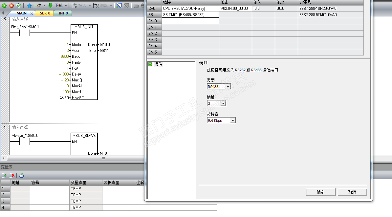Viewport: 392px width, 217px height.
Task: Click the CPU version V02.04.00 cell
Action: [235, 9]
